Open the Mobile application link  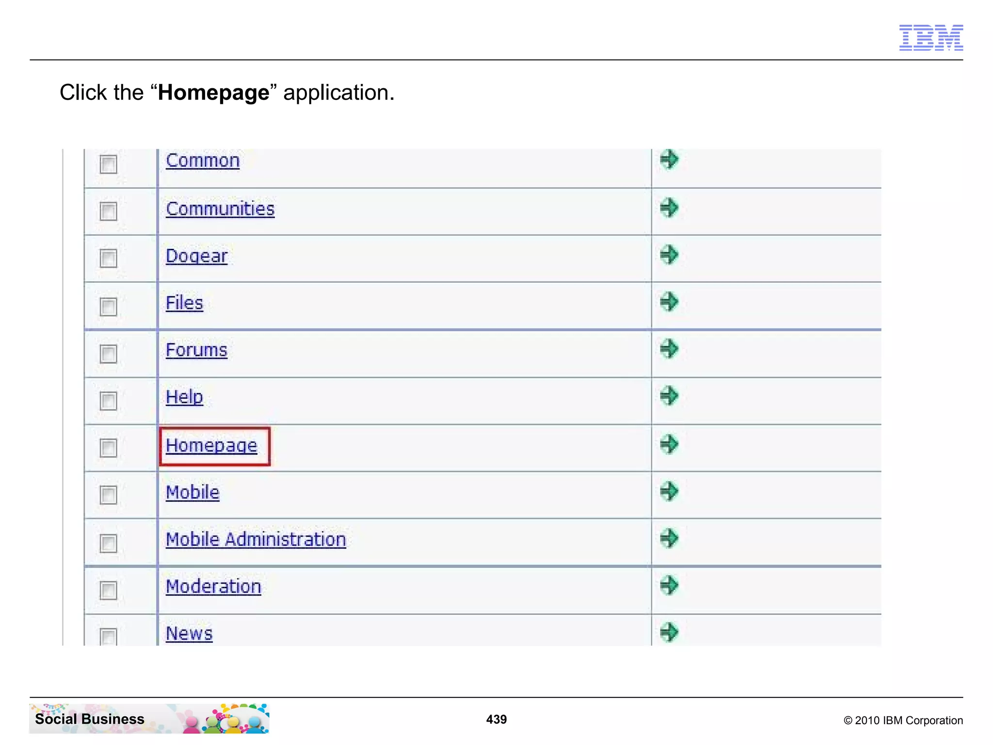[192, 492]
